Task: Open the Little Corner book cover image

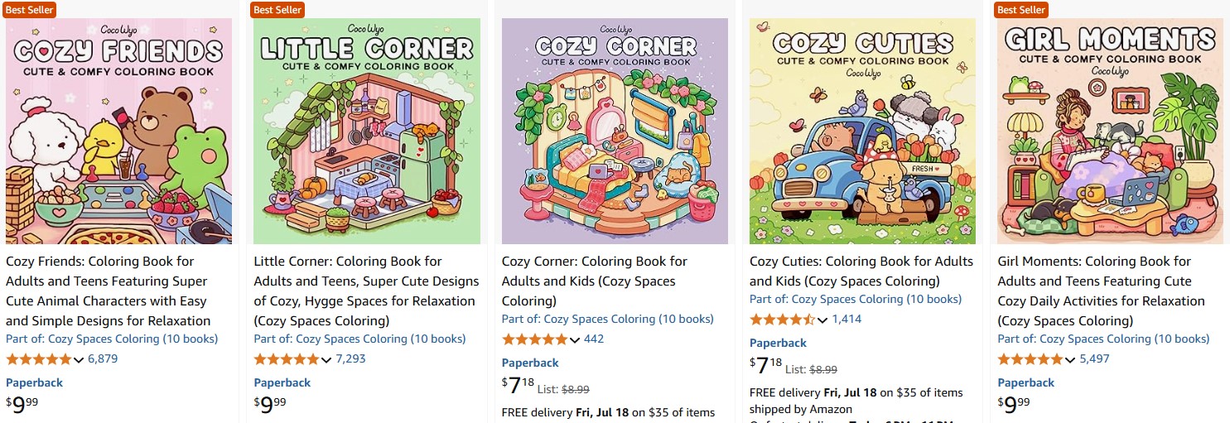Action: click(367, 131)
